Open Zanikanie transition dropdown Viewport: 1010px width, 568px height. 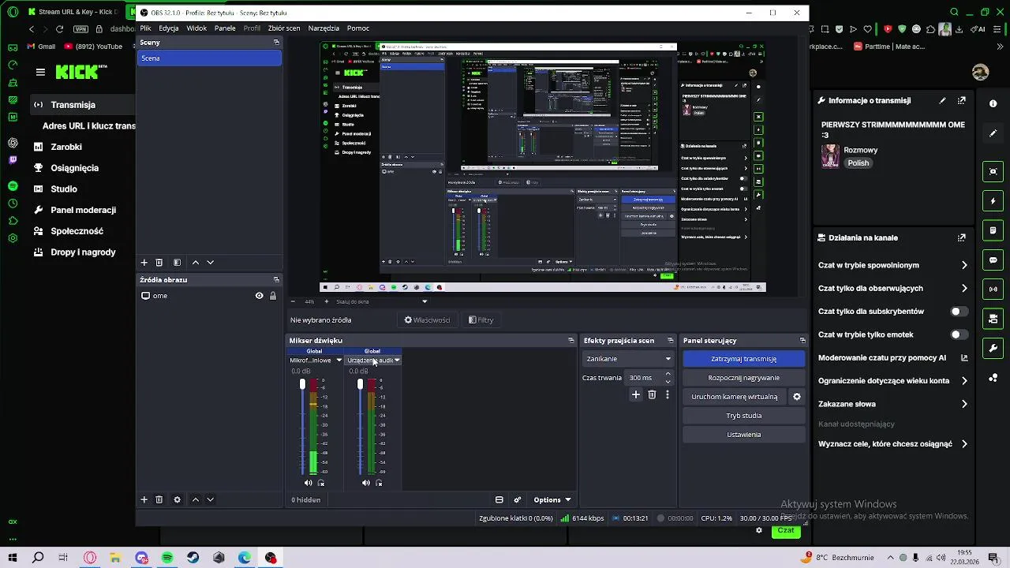point(628,359)
